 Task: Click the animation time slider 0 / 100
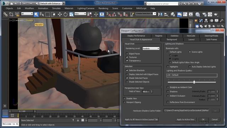pyautogui.click(x=22, y=111)
